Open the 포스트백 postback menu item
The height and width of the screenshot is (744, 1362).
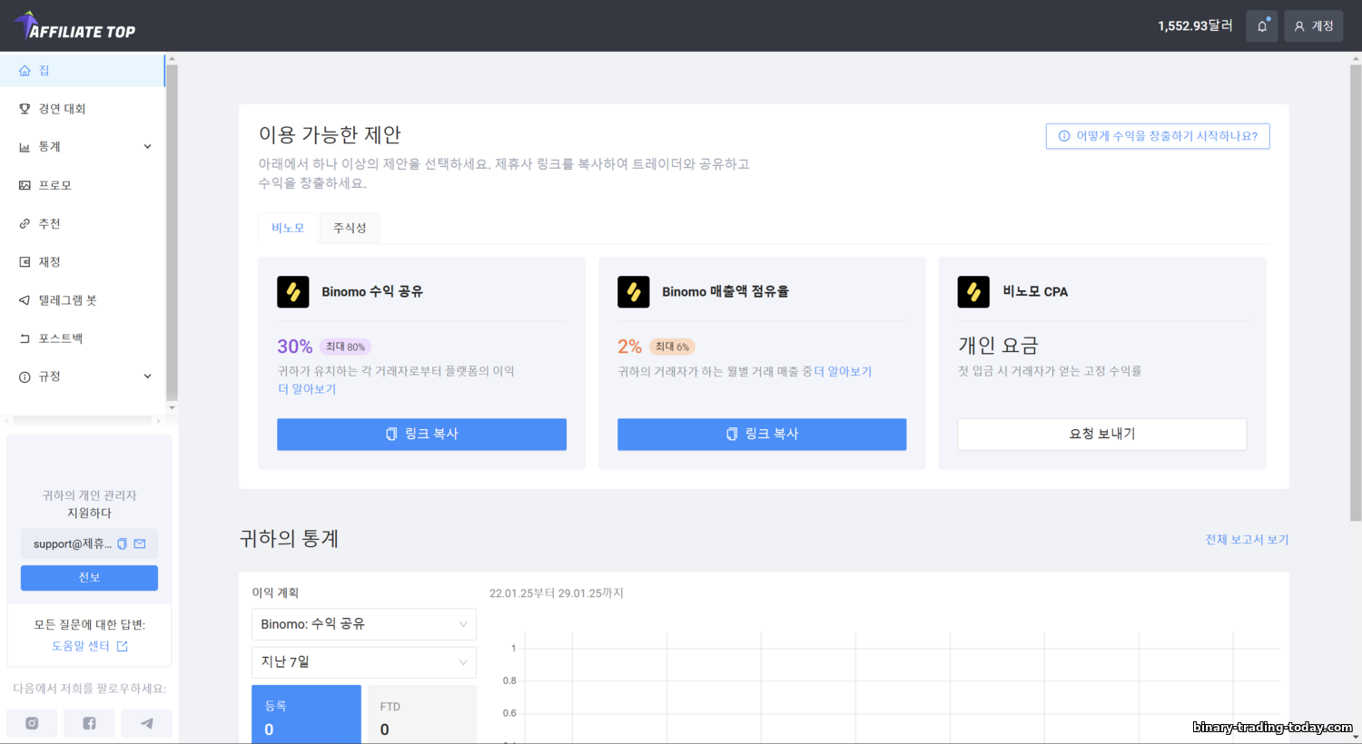82,338
